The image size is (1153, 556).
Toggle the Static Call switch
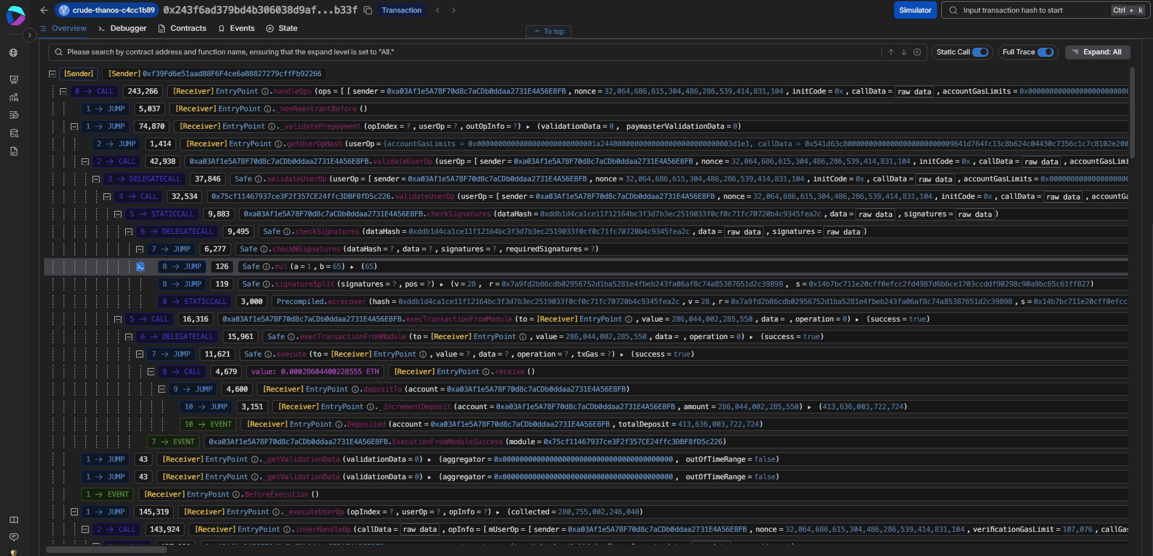point(980,52)
